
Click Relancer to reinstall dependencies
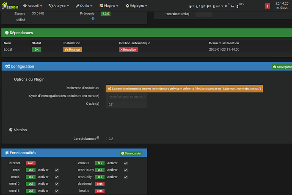click(72, 49)
